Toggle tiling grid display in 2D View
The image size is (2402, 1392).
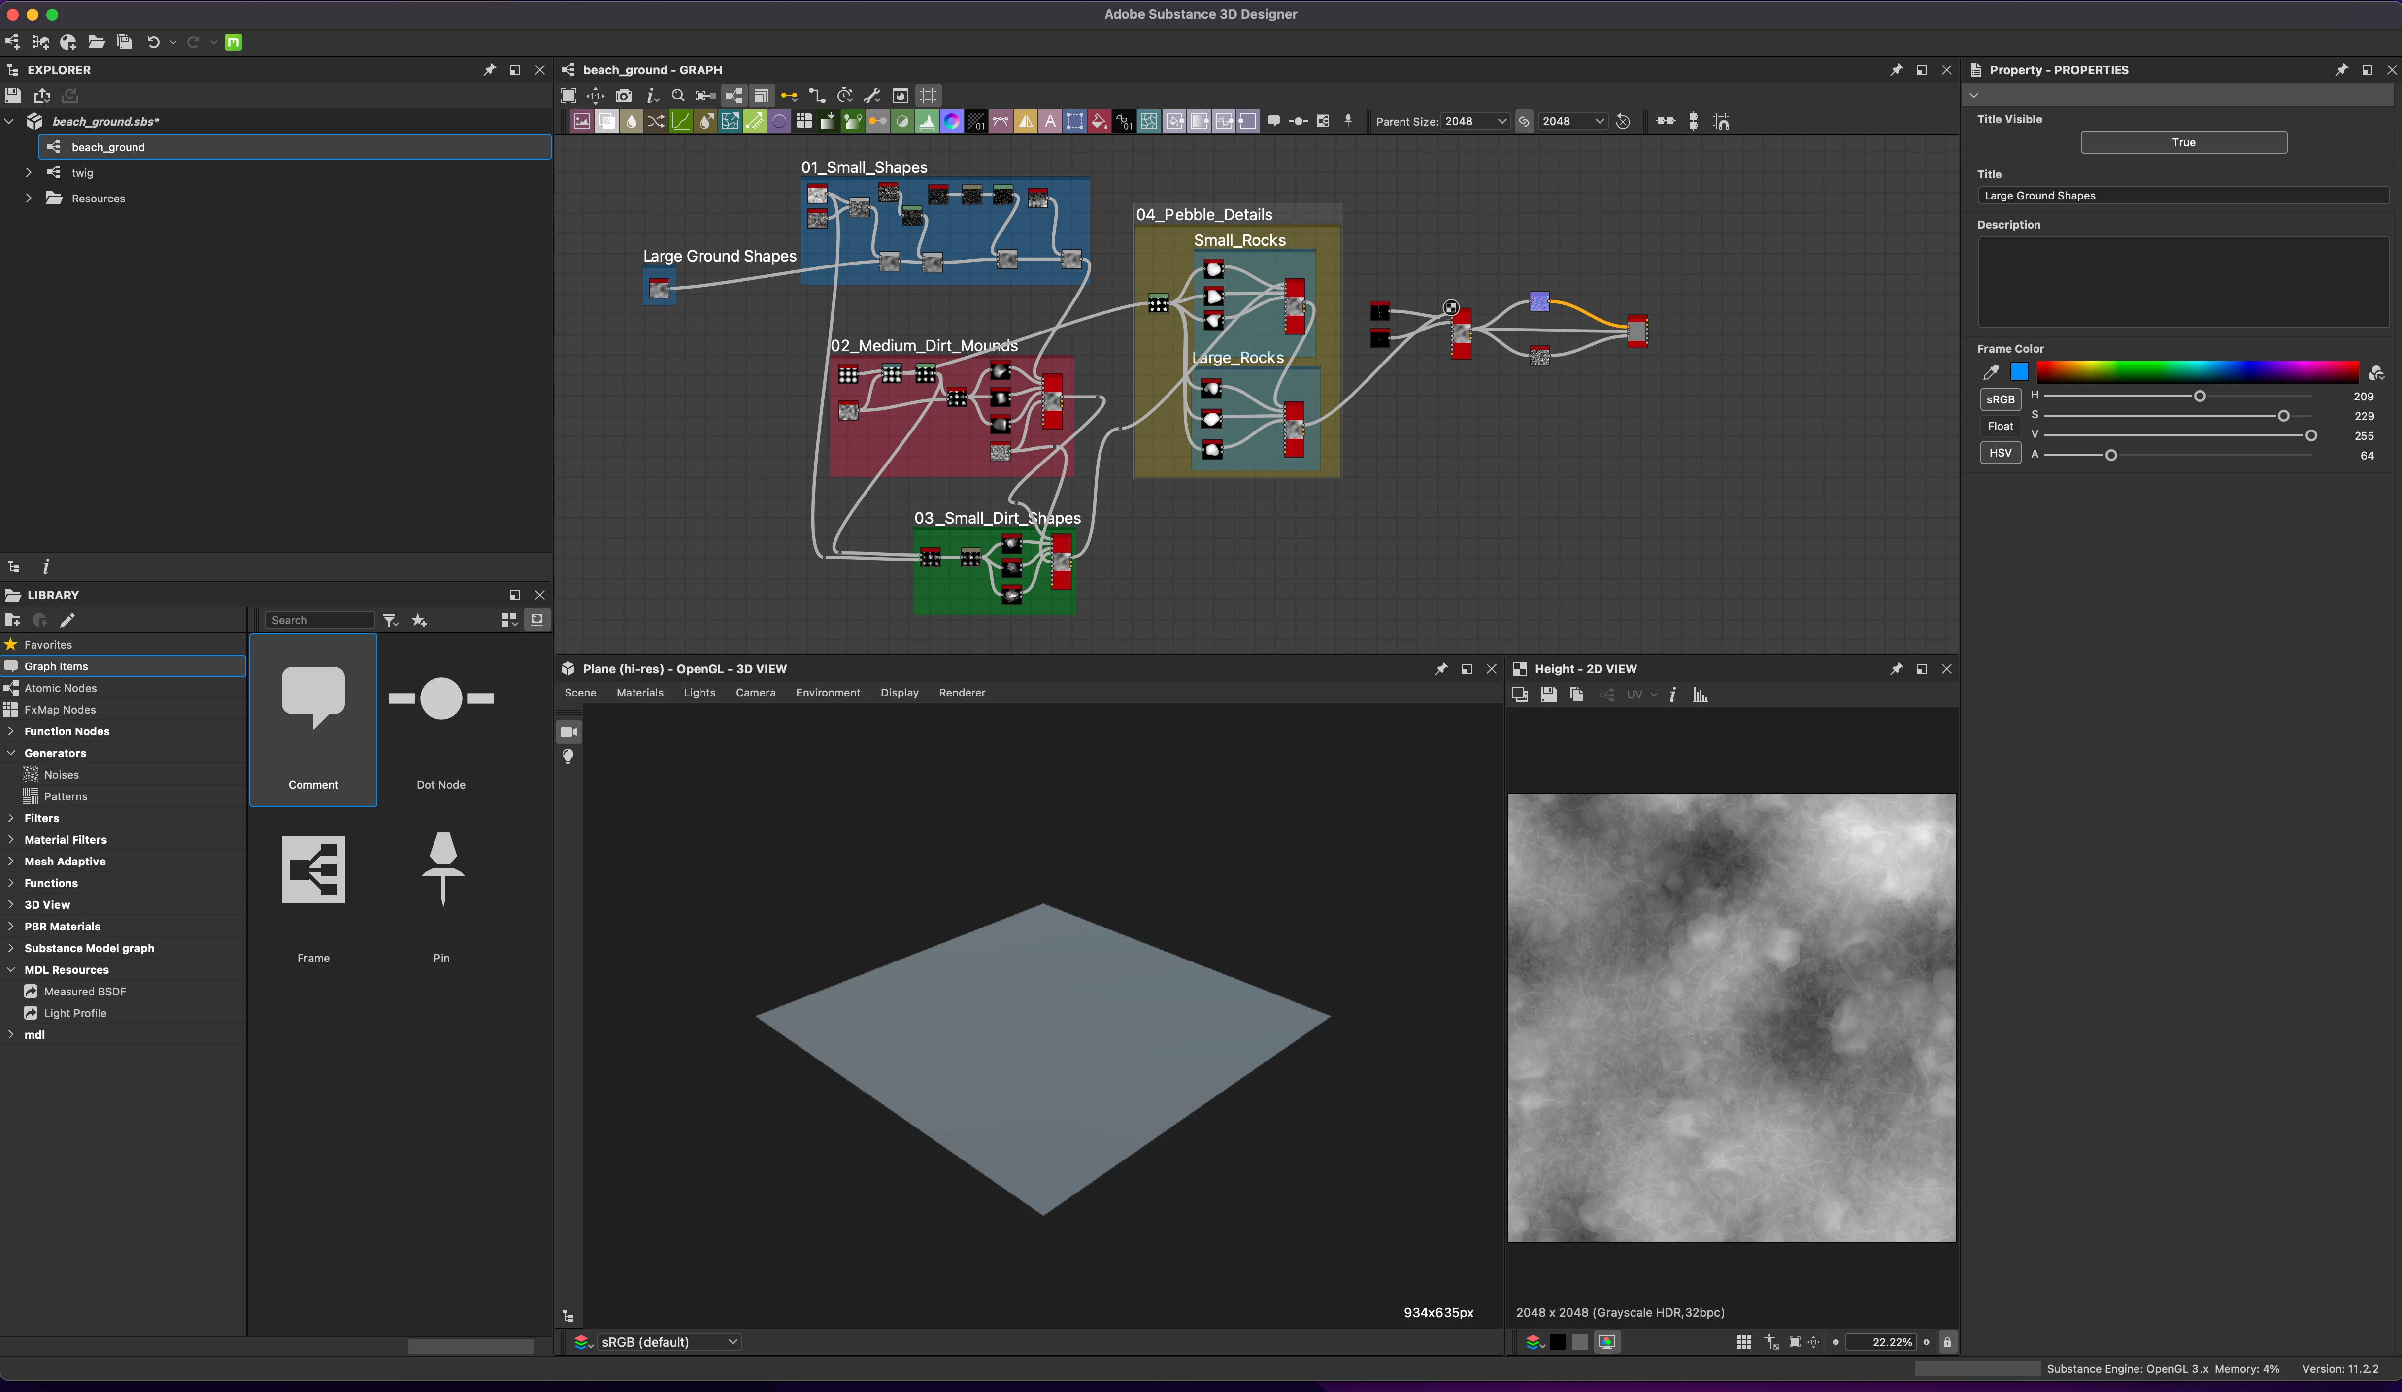point(1743,1341)
